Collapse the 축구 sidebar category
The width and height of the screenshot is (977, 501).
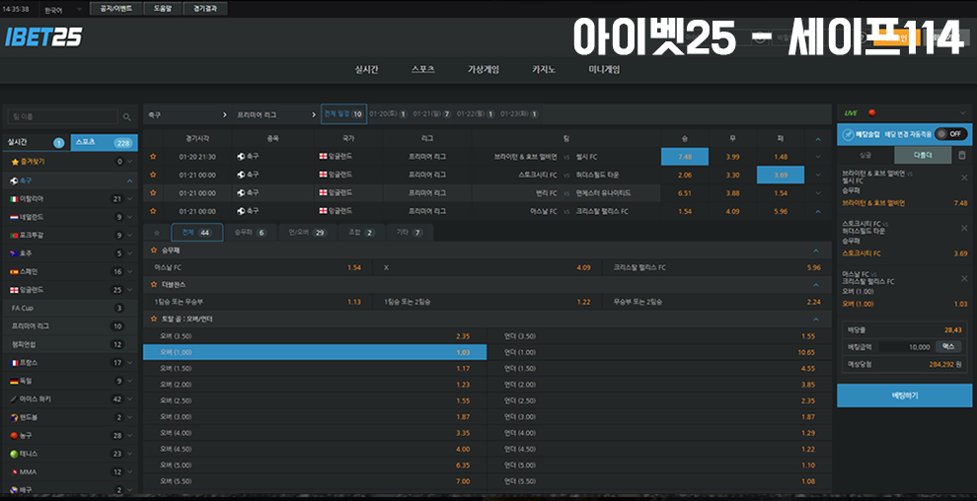[129, 180]
